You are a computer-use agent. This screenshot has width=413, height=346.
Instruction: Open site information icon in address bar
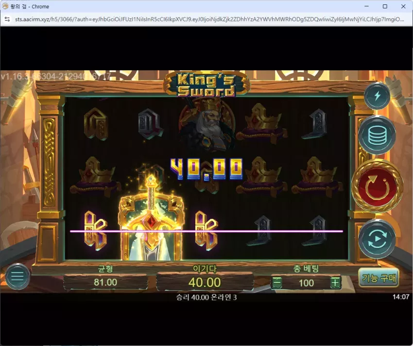[x=7, y=19]
